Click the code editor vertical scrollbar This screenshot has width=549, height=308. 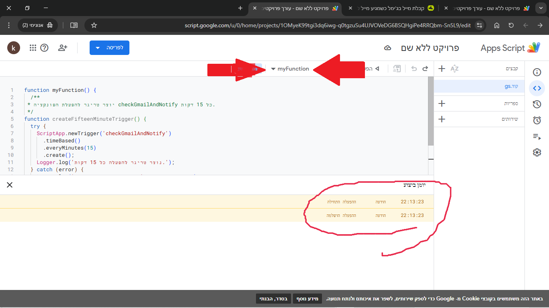tap(431, 111)
